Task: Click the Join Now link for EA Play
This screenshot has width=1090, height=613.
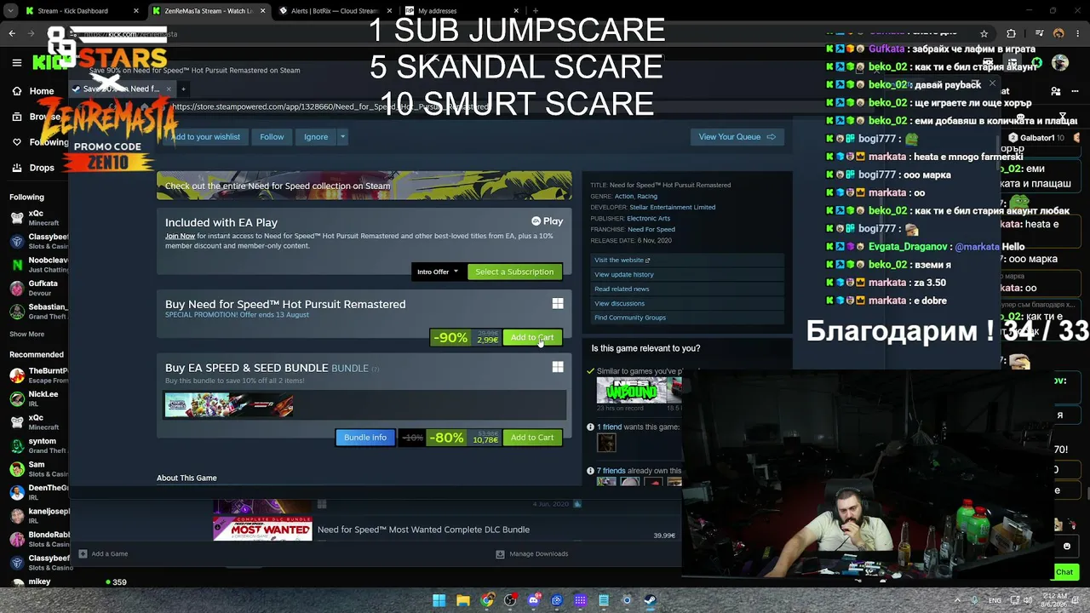Action: pyautogui.click(x=180, y=236)
